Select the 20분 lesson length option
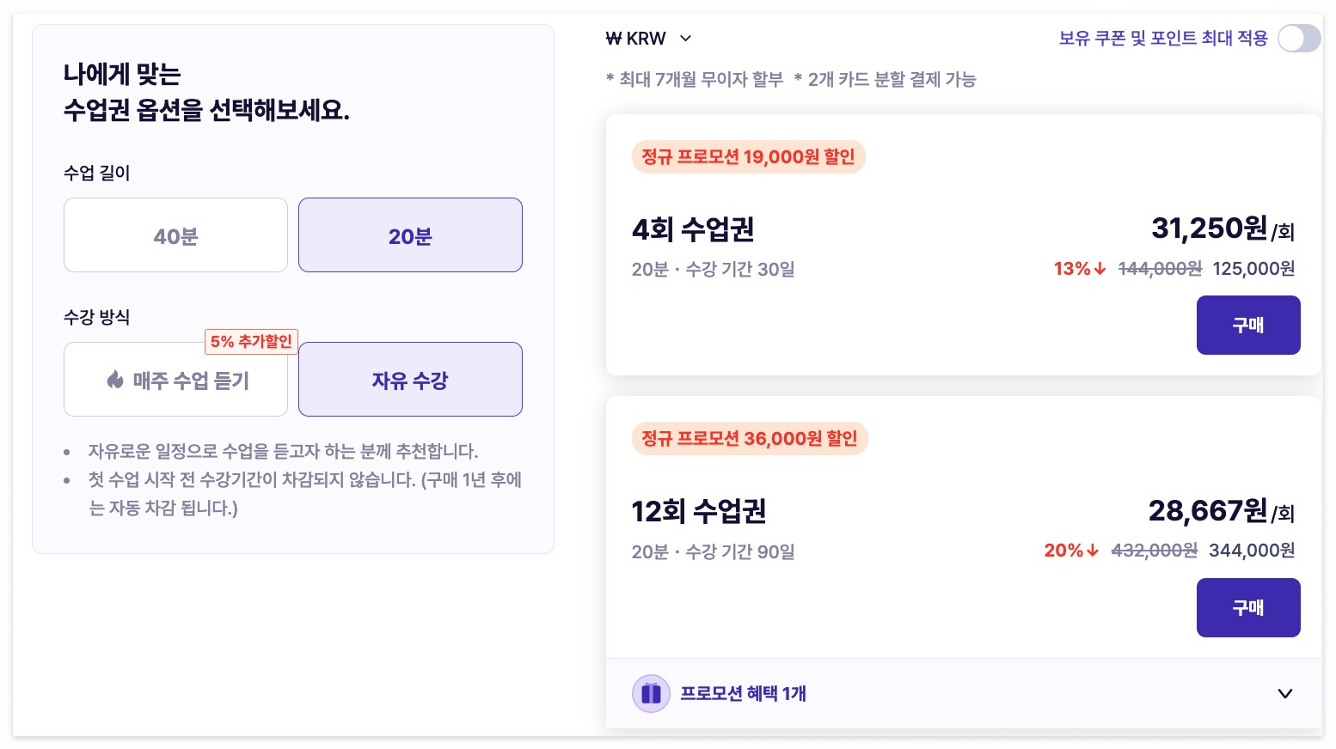 (410, 234)
